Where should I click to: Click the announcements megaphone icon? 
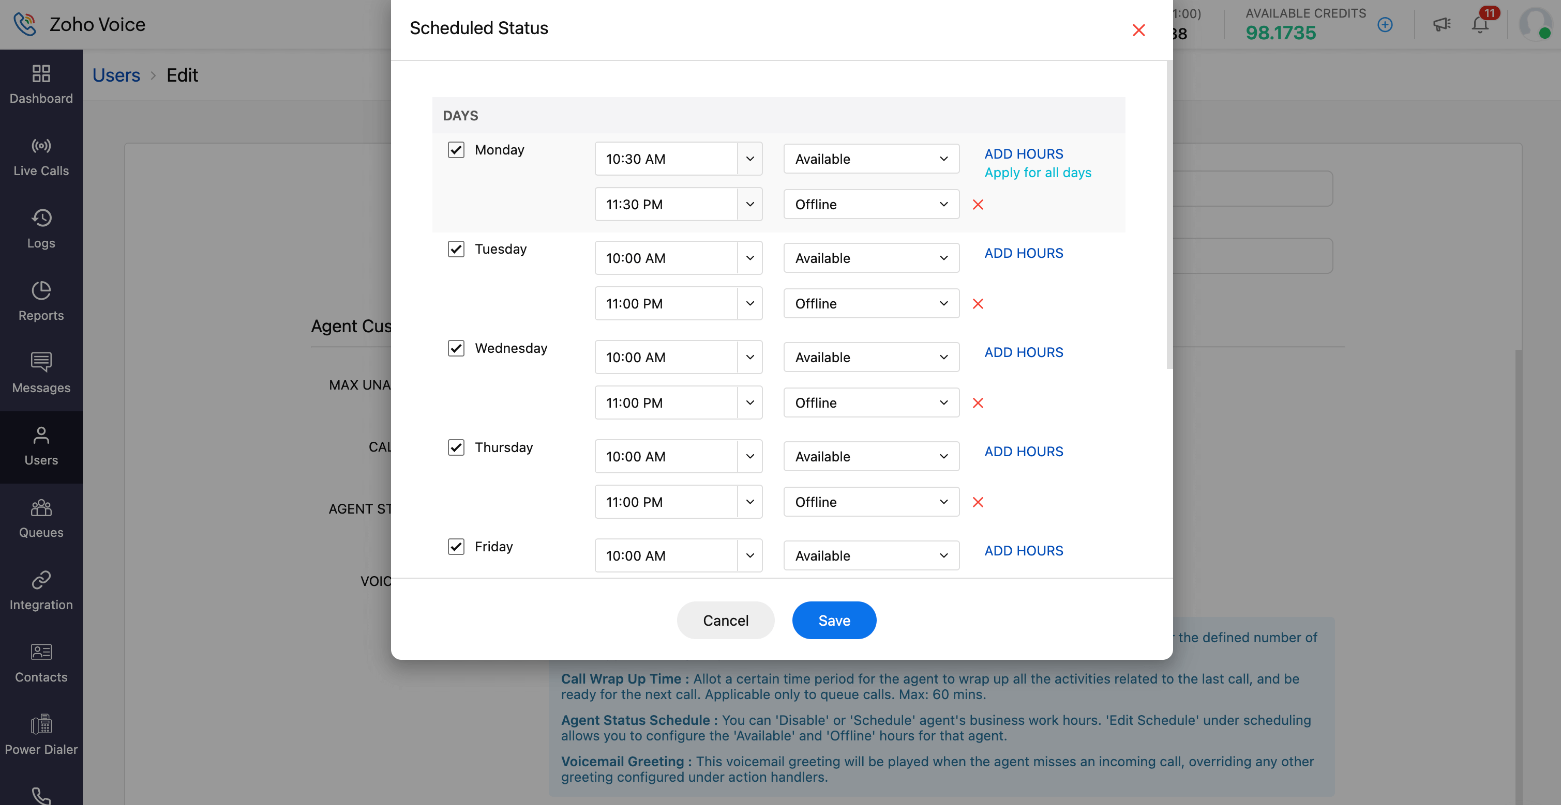(x=1442, y=25)
